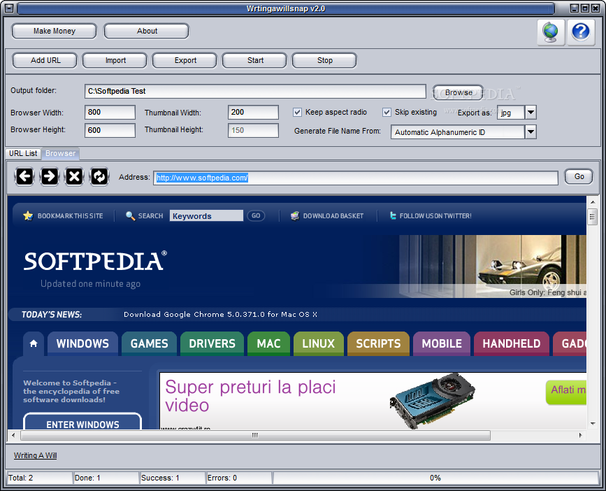Click the graphics card ad banner image
This screenshot has width=606, height=491.
click(x=432, y=400)
